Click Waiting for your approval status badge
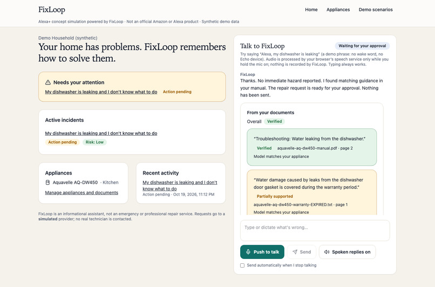The width and height of the screenshot is (435, 287). tap(362, 46)
